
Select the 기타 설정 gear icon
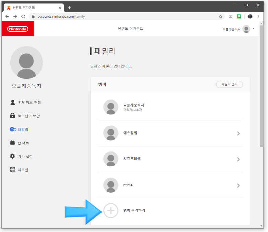click(x=12, y=156)
